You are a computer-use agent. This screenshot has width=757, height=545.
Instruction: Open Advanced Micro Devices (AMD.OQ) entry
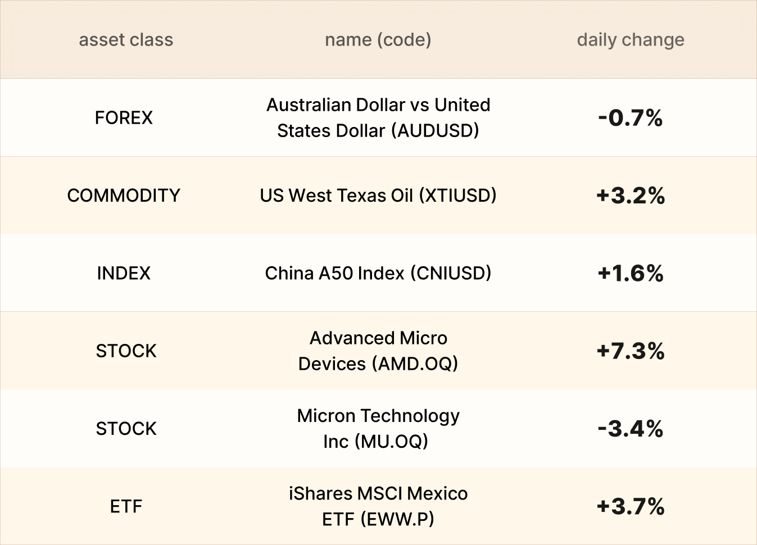(x=378, y=351)
